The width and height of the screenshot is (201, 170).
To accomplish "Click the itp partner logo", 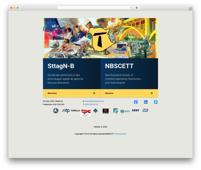I will point(66,111).
